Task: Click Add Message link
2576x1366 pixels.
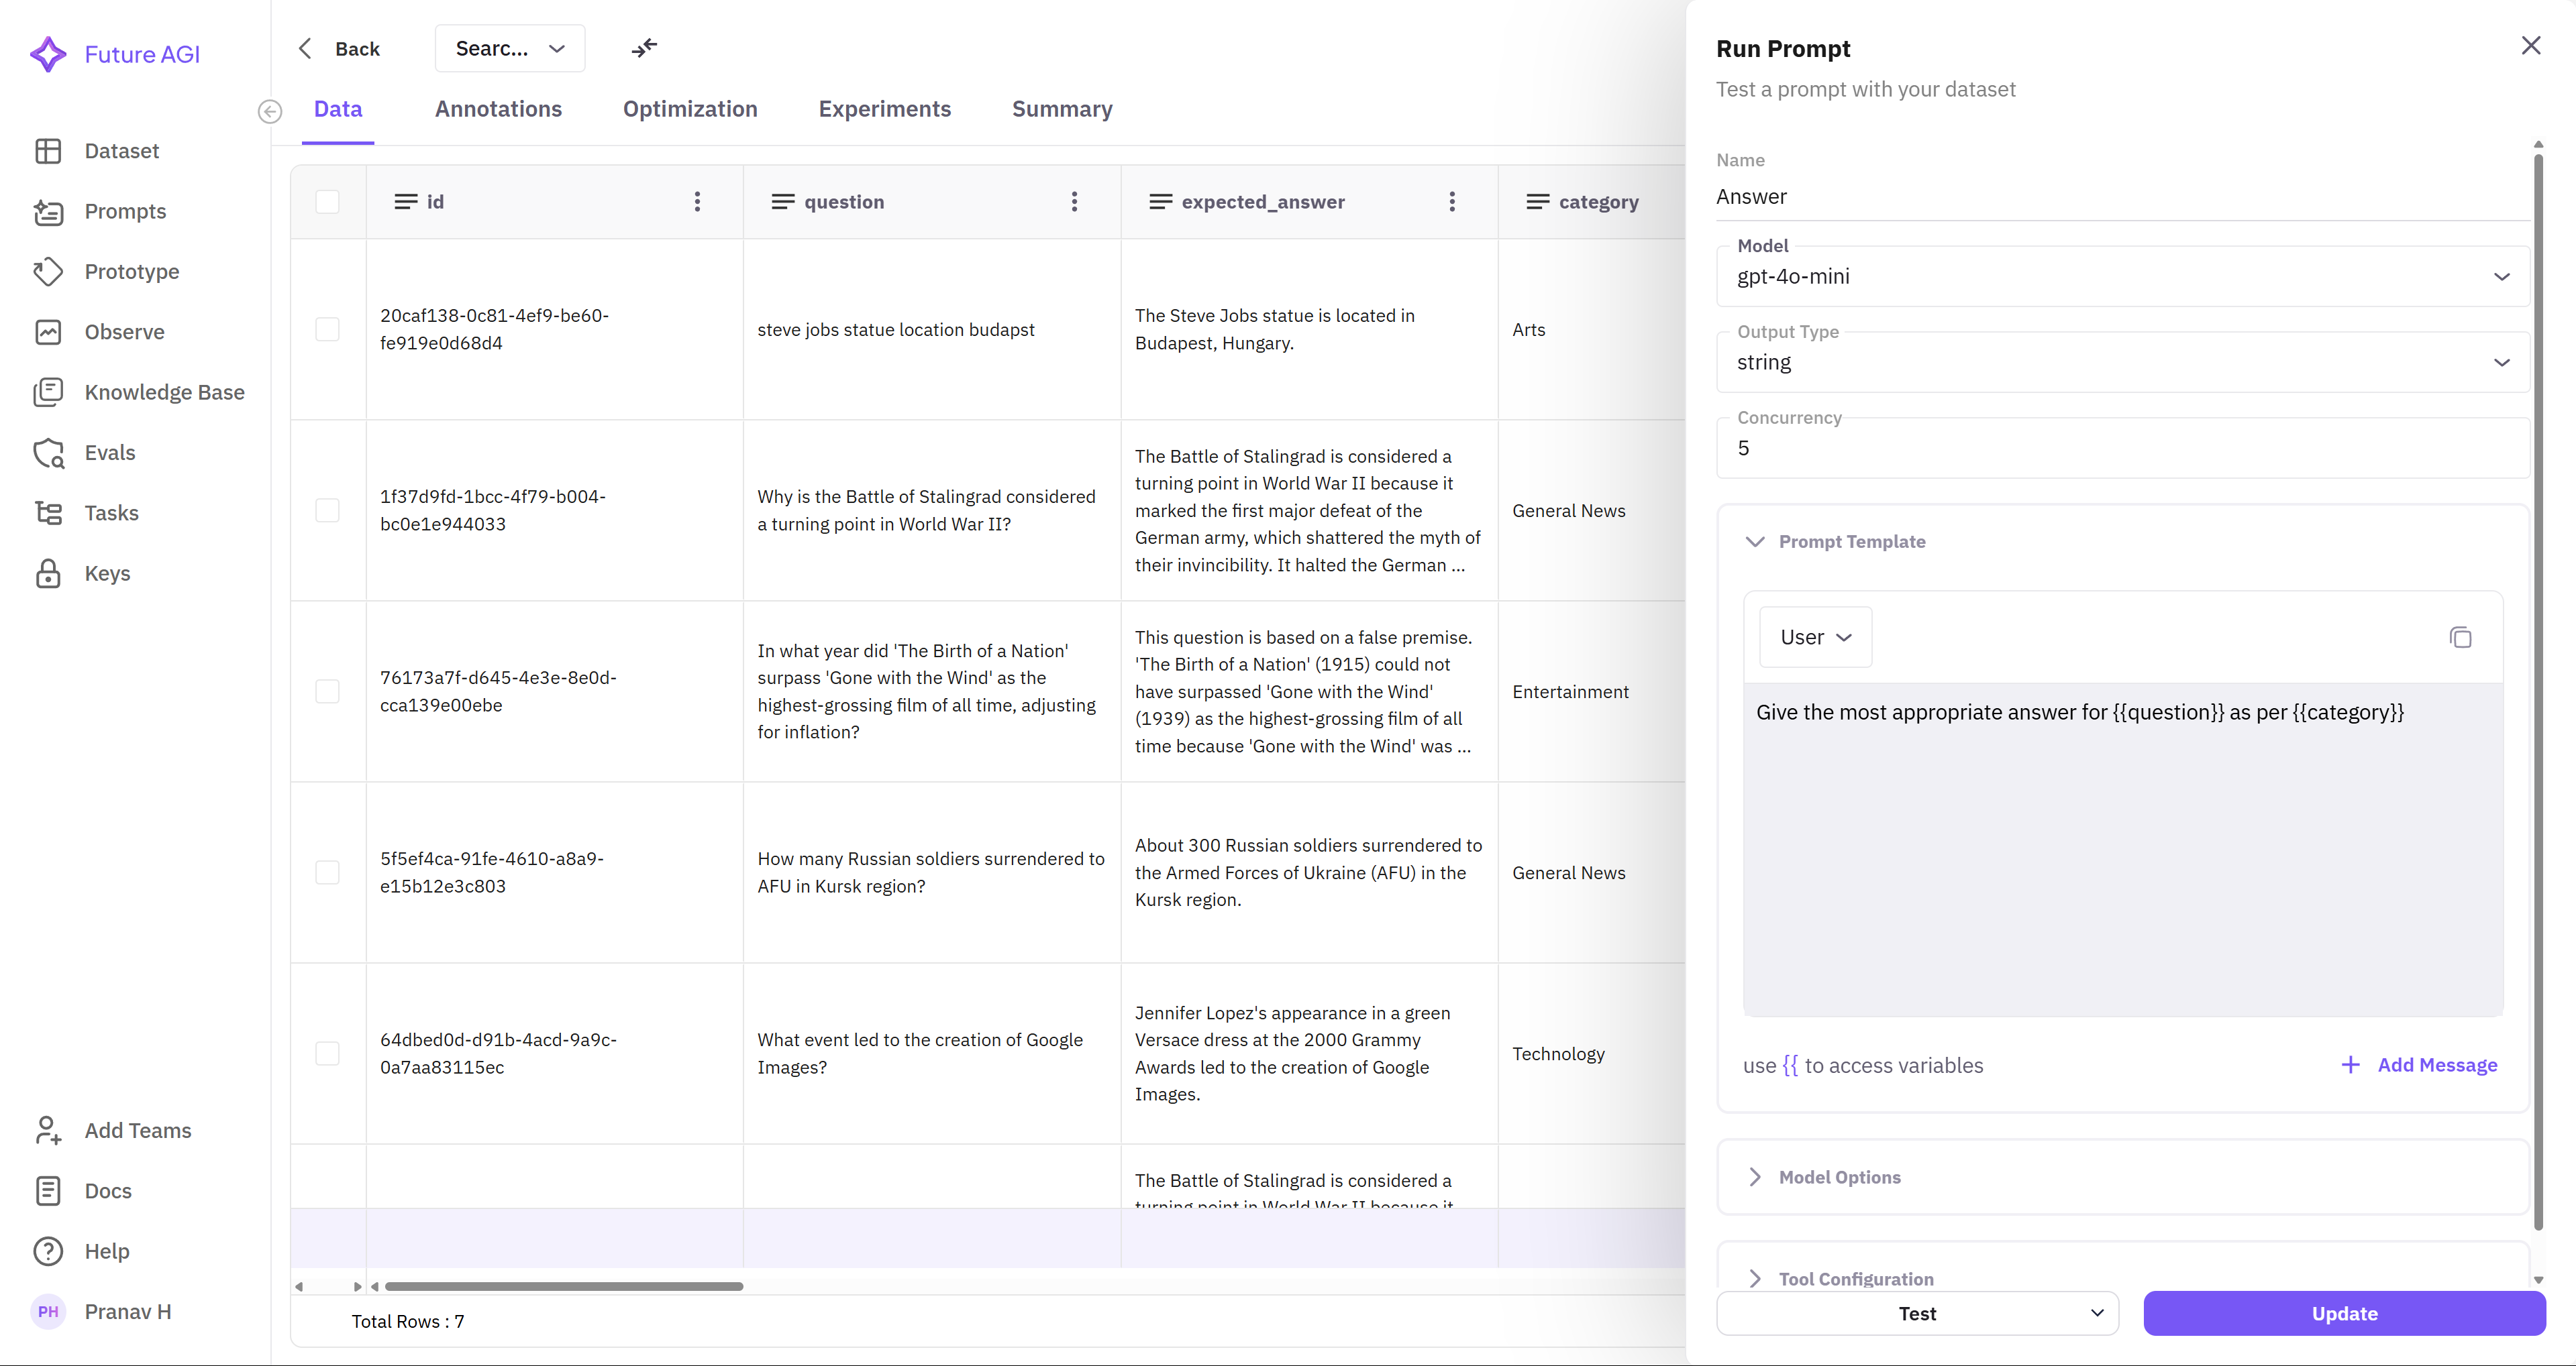Action: tap(2419, 1065)
